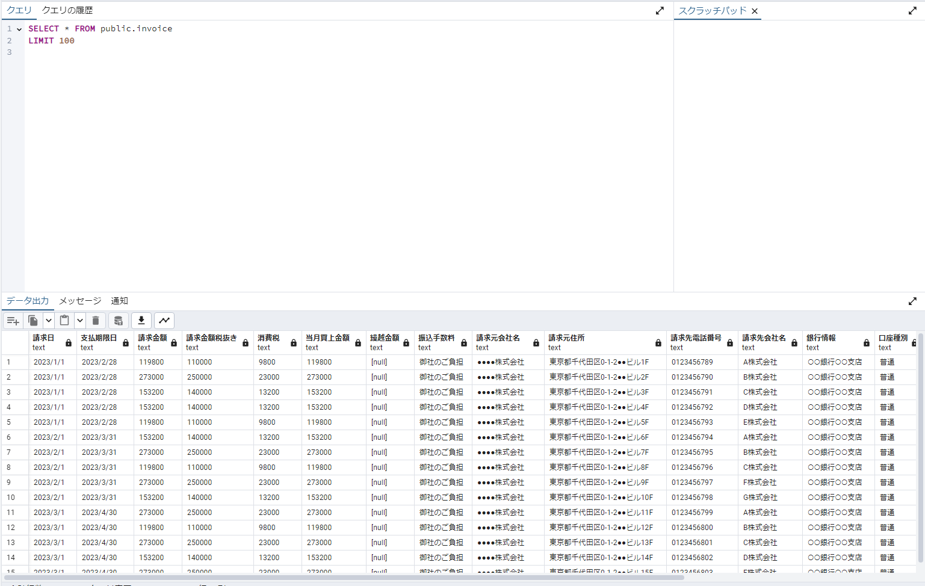
Task: Select the paste rows icon
Action: coord(64,320)
